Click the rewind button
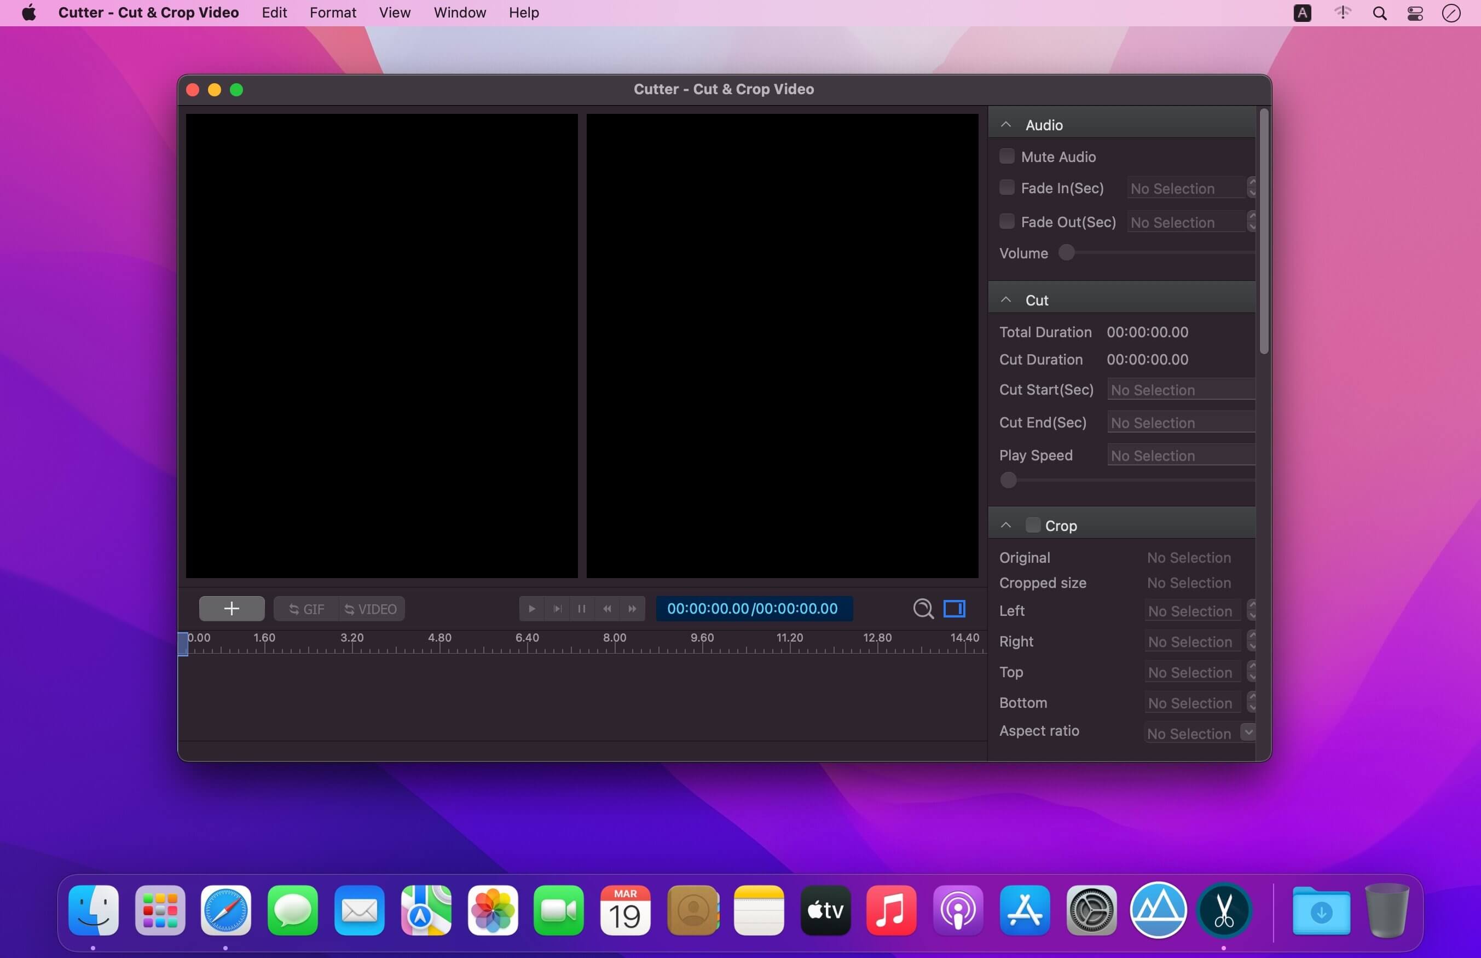1481x958 pixels. [x=607, y=608]
